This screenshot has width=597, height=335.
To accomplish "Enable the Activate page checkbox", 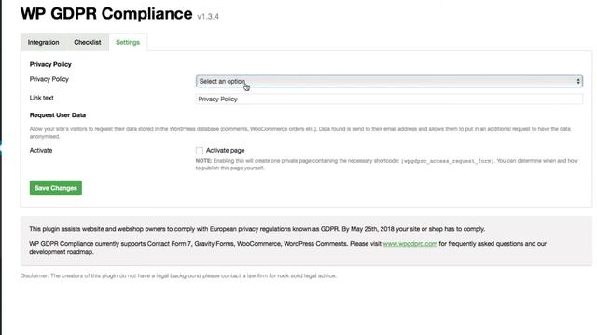I will click(x=199, y=151).
